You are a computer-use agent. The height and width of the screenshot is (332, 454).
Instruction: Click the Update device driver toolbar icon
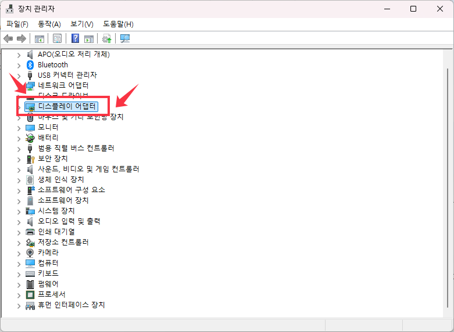tap(107, 38)
